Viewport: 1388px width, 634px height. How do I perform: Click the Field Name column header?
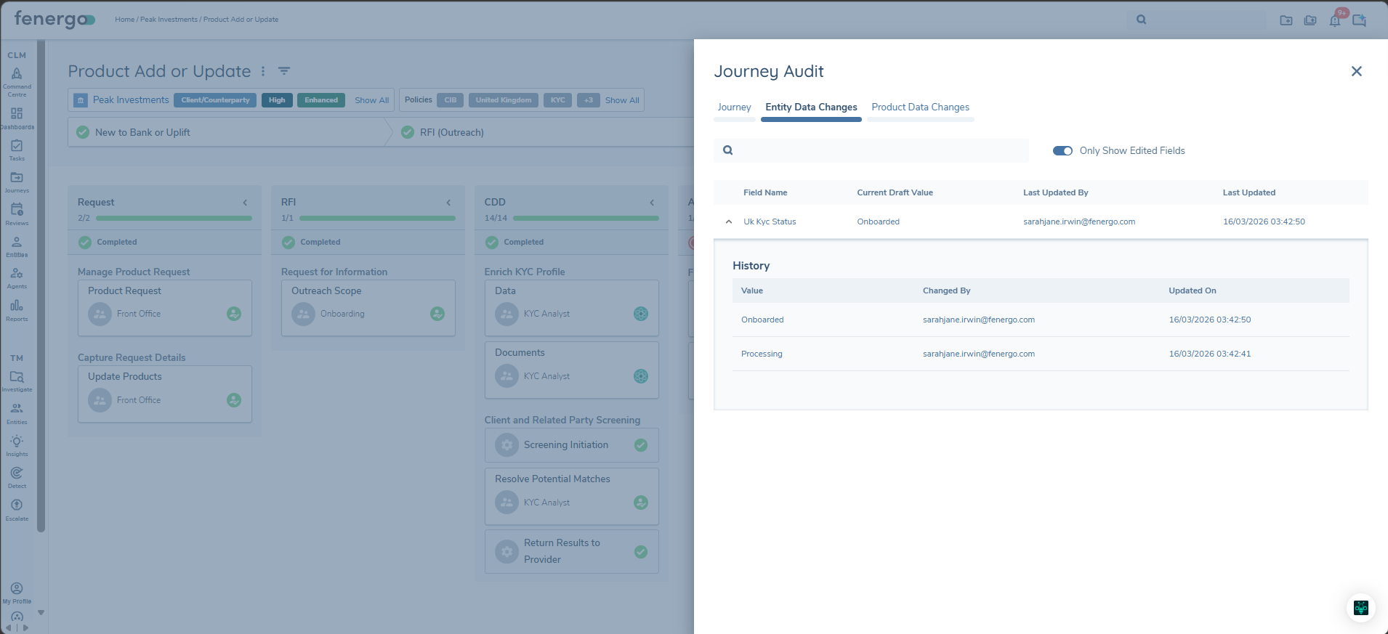coord(765,193)
